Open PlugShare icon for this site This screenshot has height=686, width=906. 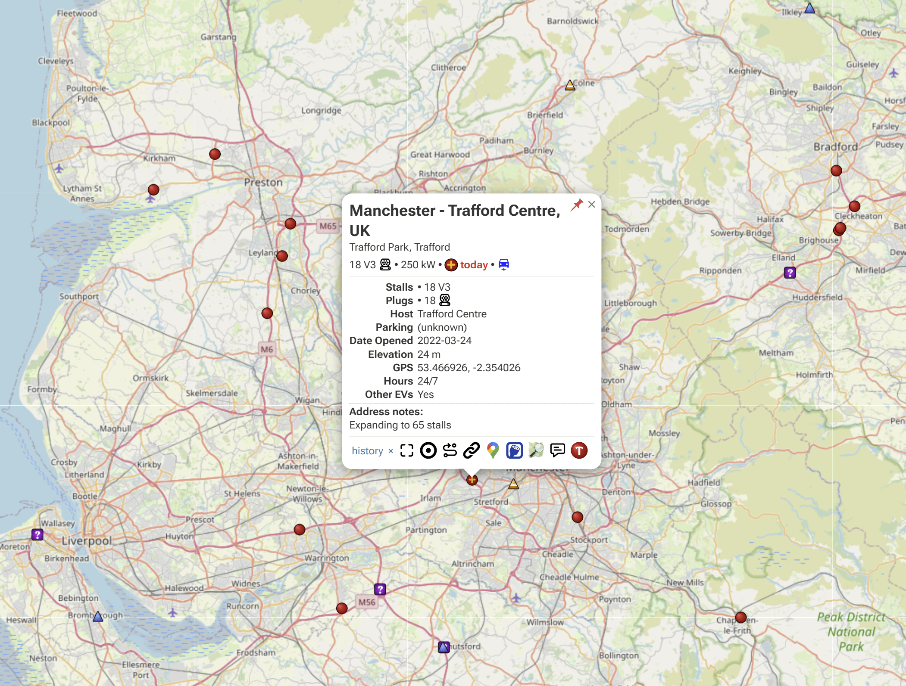[514, 450]
